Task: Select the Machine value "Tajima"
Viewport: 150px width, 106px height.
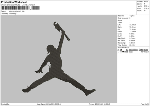Action: tap(132, 16)
